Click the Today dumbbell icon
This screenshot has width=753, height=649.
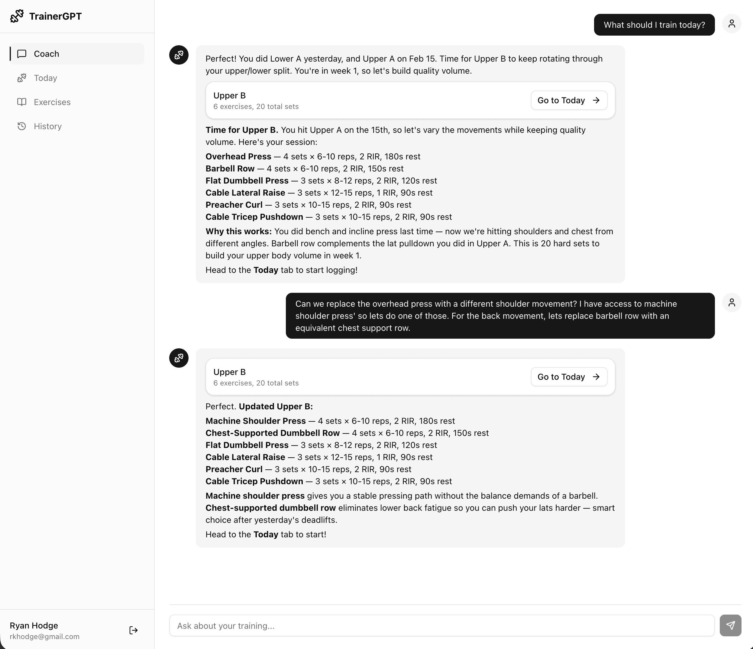coord(22,78)
